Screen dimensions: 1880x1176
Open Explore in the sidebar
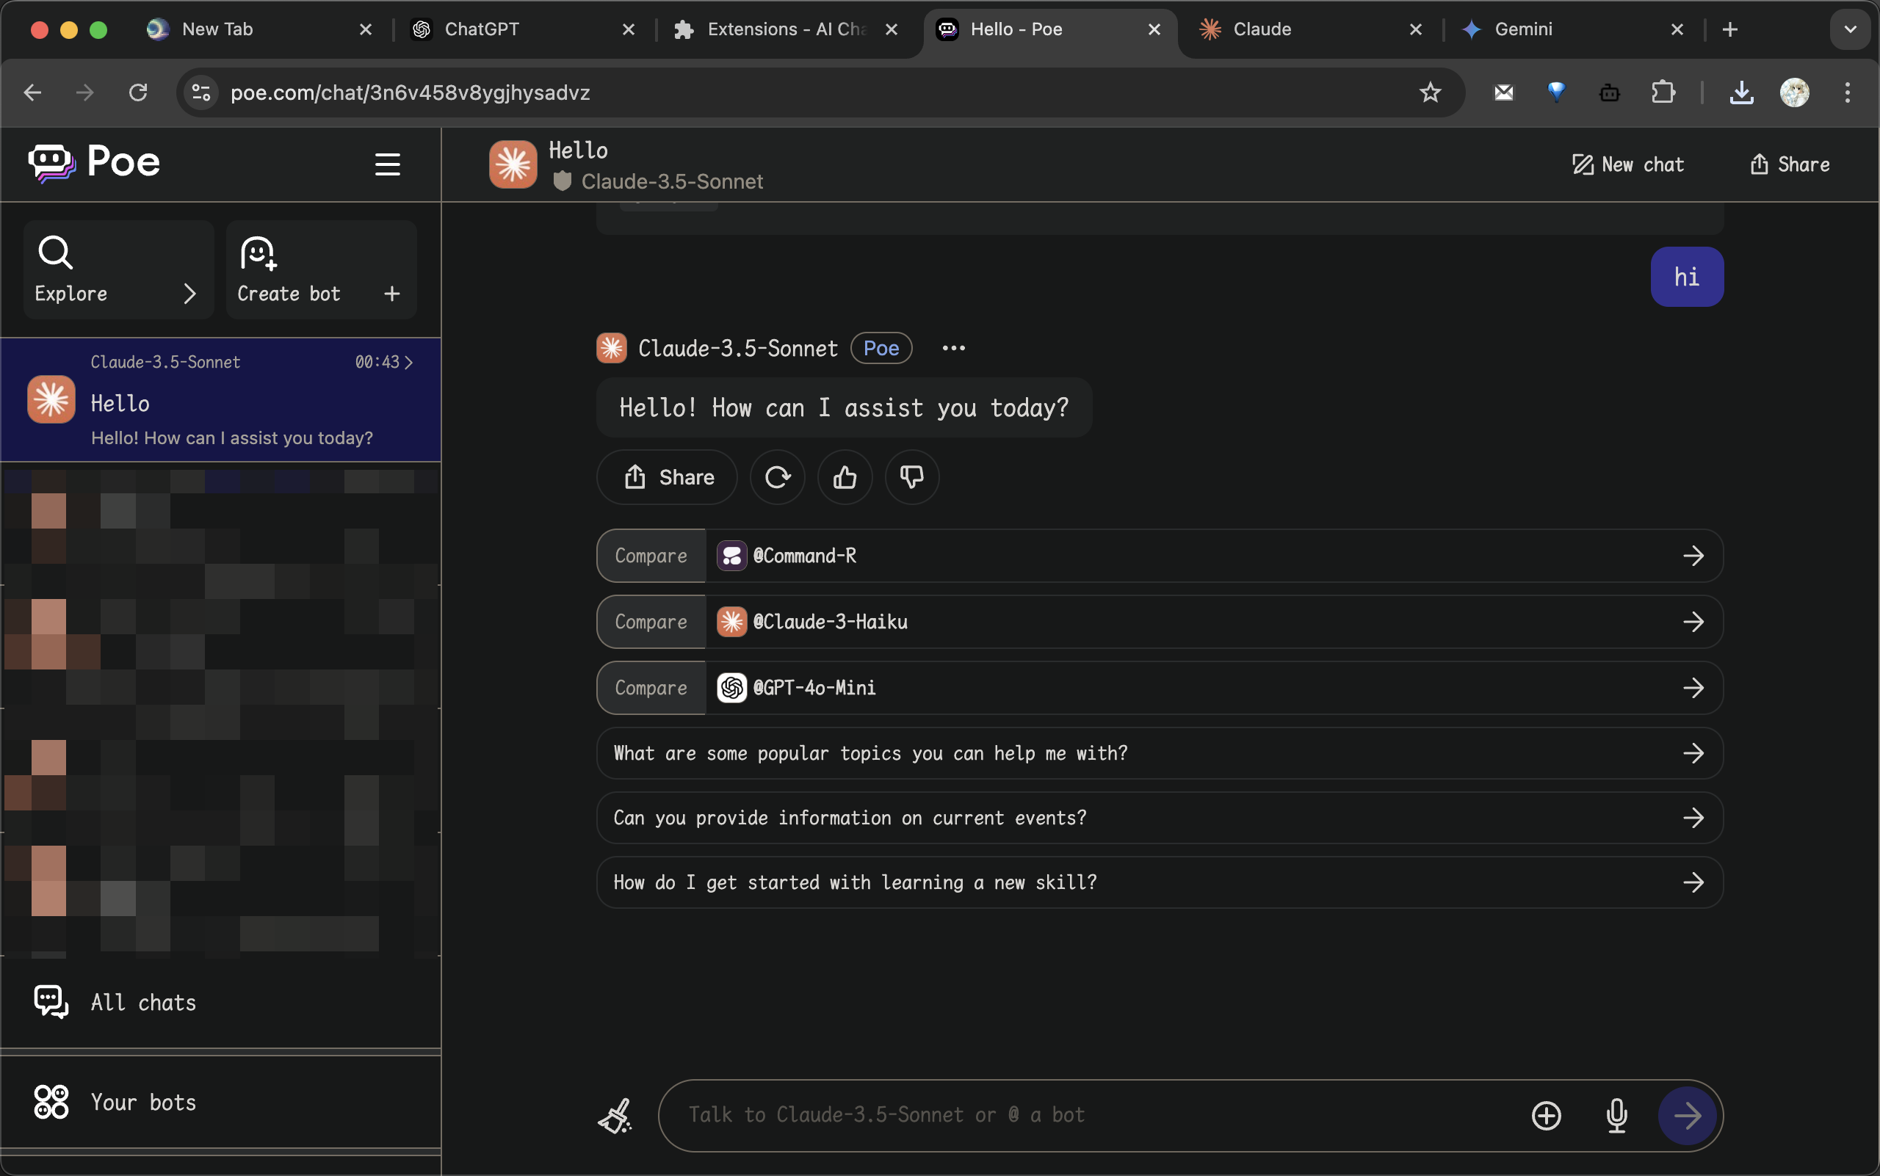coord(117,270)
